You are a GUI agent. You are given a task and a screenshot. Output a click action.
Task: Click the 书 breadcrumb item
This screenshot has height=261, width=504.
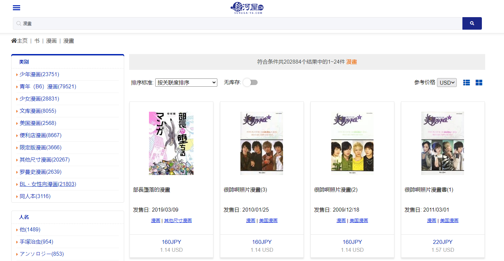[x=37, y=41]
